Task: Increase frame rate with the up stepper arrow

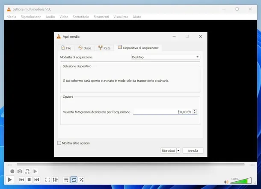Action: click(195, 111)
